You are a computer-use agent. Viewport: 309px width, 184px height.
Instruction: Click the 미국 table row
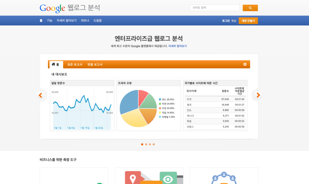point(215,99)
